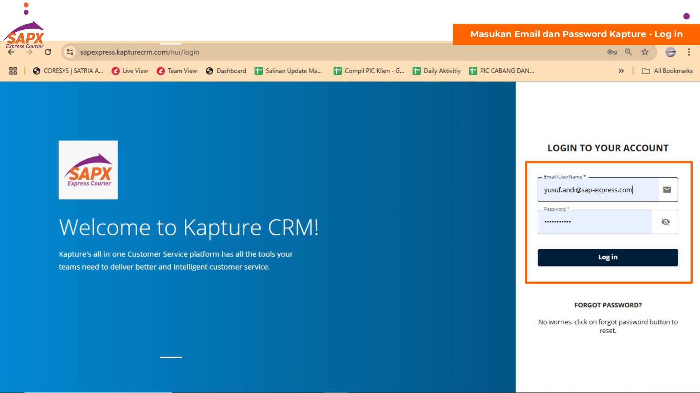This screenshot has width=700, height=393.
Task: Open the apps grid shortcut
Action: (13, 71)
